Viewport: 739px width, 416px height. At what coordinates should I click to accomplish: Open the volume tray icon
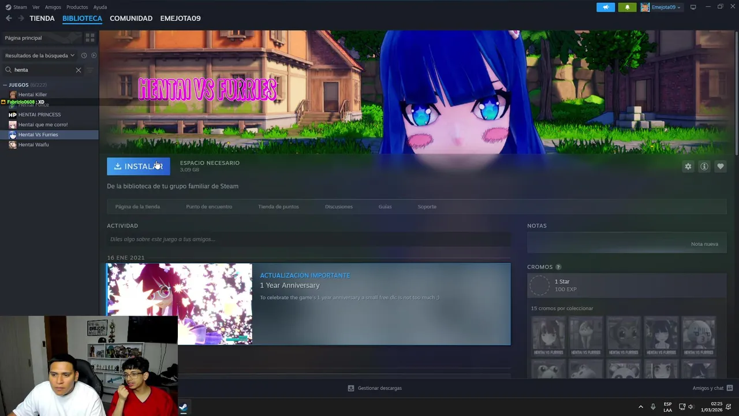coord(691,407)
